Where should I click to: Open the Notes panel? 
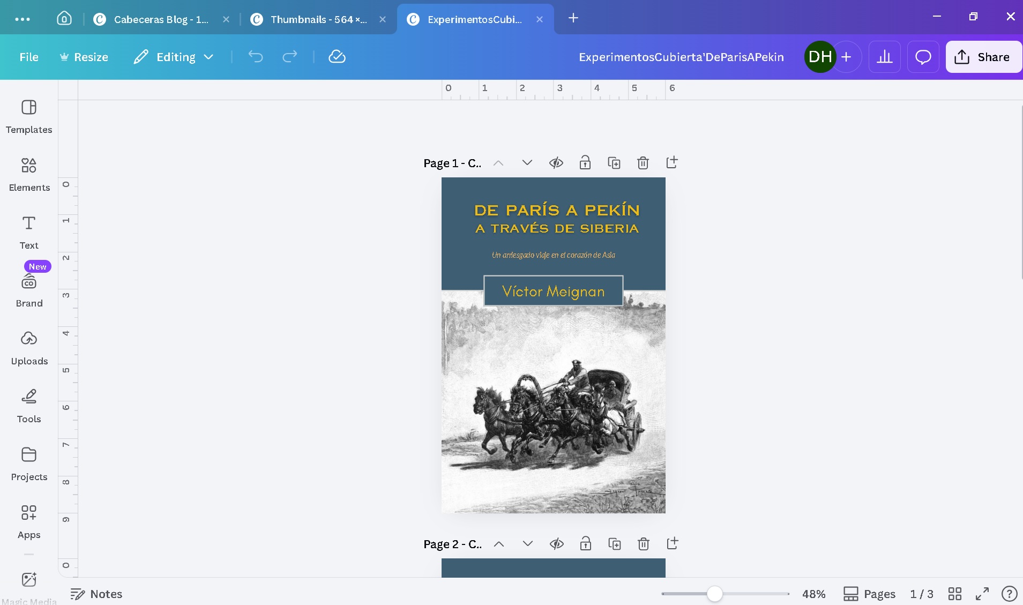[96, 594]
